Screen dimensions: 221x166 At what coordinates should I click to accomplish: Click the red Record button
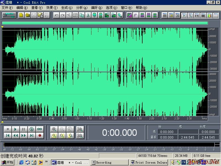pyautogui.click(x=40, y=136)
